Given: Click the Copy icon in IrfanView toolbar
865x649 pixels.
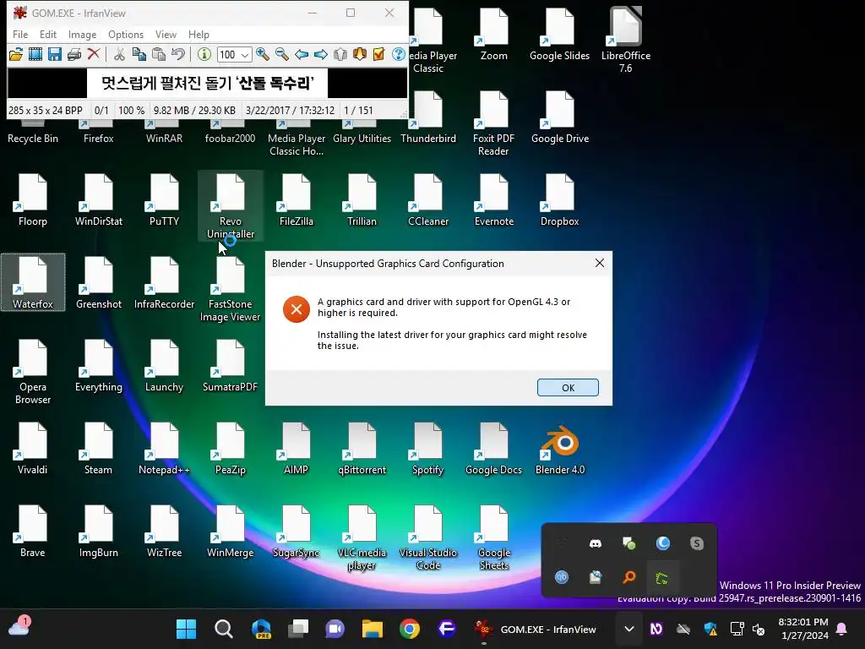Looking at the screenshot, I should tap(139, 54).
